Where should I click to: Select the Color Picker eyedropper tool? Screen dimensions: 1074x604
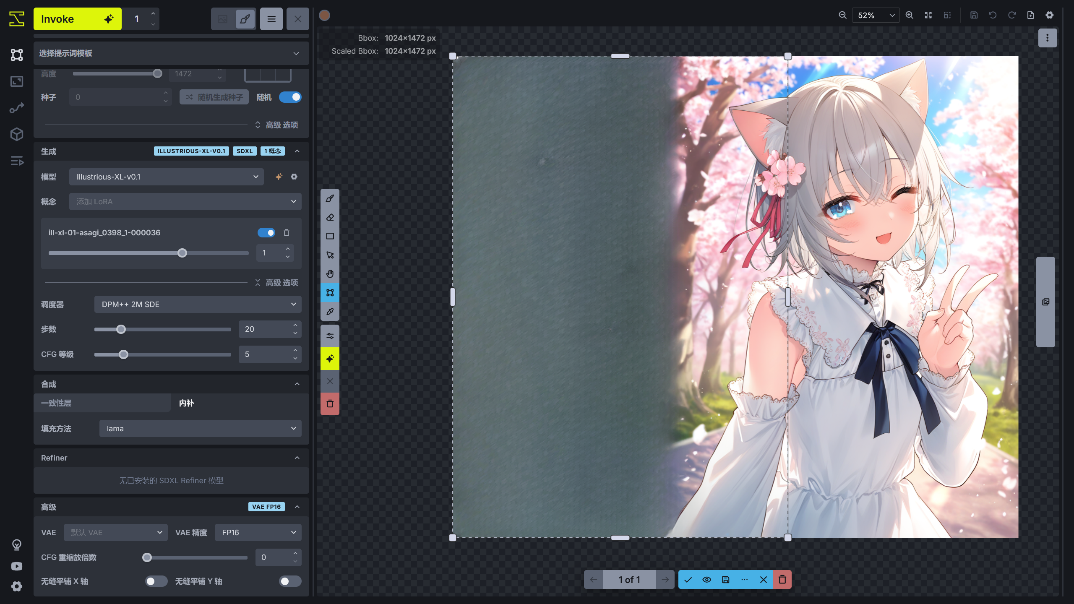point(330,312)
